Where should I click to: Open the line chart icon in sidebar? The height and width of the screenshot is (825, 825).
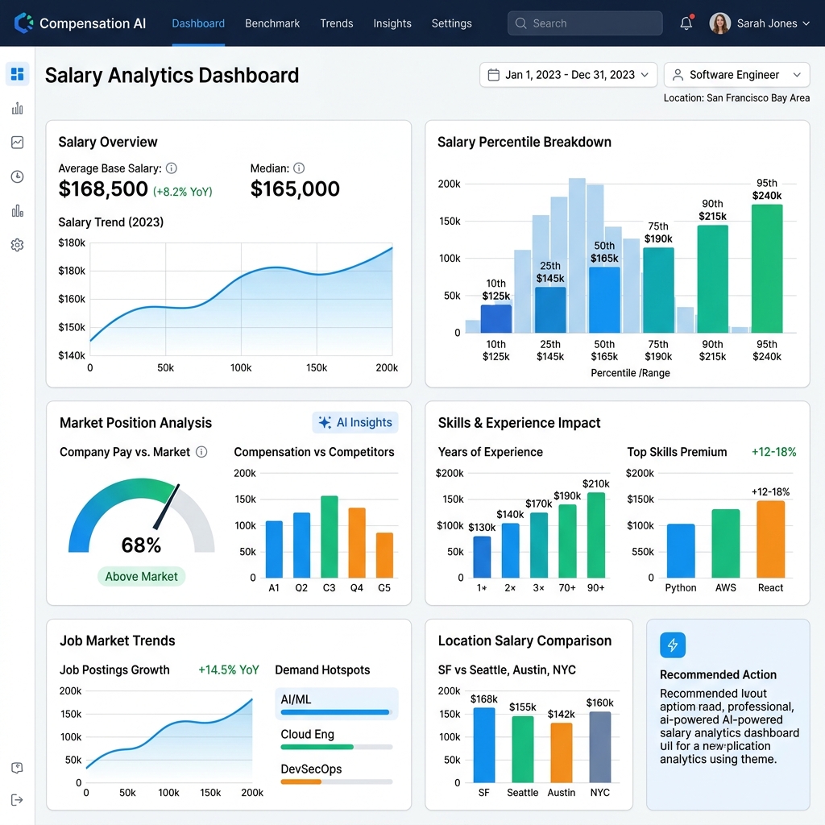click(18, 143)
